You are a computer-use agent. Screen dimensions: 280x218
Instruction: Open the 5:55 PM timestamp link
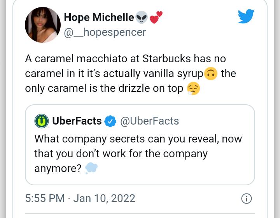pos(45,199)
